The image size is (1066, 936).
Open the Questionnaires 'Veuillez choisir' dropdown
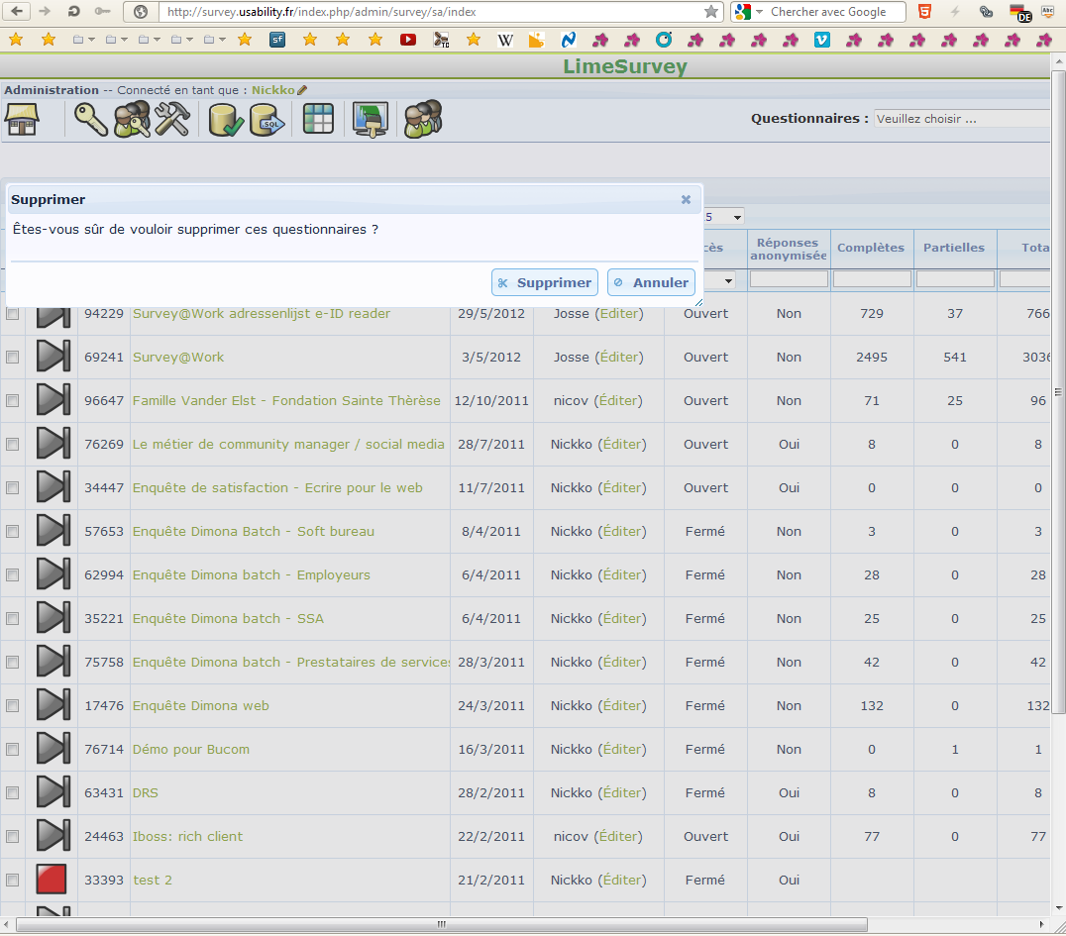pyautogui.click(x=959, y=119)
